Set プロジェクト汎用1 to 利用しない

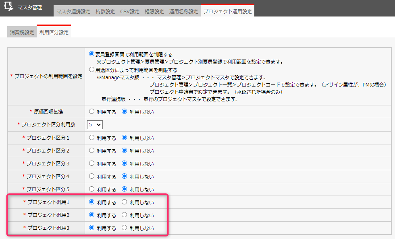tap(125, 202)
